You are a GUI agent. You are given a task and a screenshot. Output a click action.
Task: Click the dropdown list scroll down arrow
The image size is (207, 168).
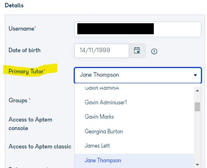197,165
